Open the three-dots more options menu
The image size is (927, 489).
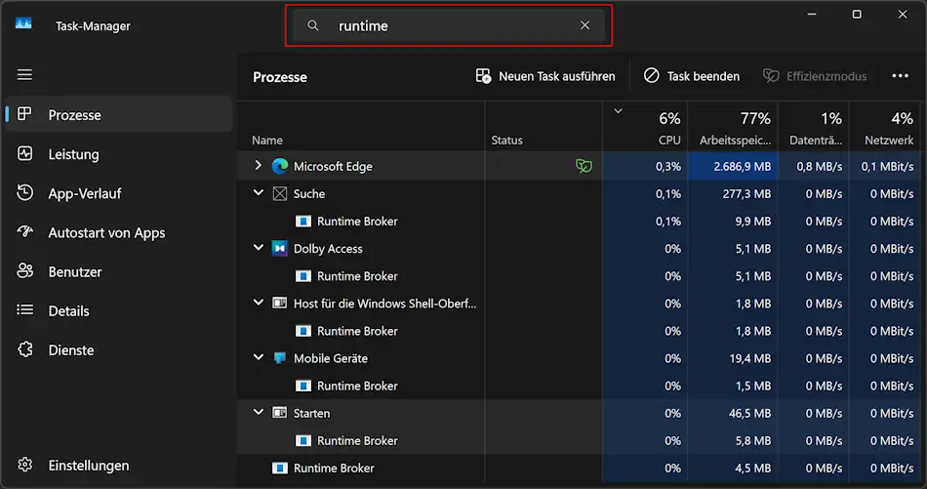tap(900, 76)
